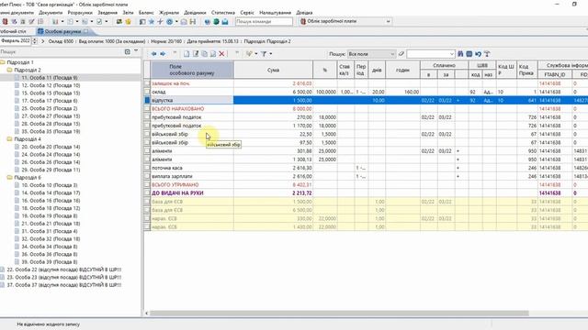Click the eraser icon beside search field selector
Viewport: 588px width, 330px height.
point(401,54)
